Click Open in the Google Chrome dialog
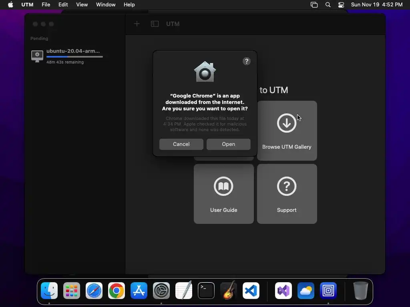This screenshot has height=307, width=410. 228,144
